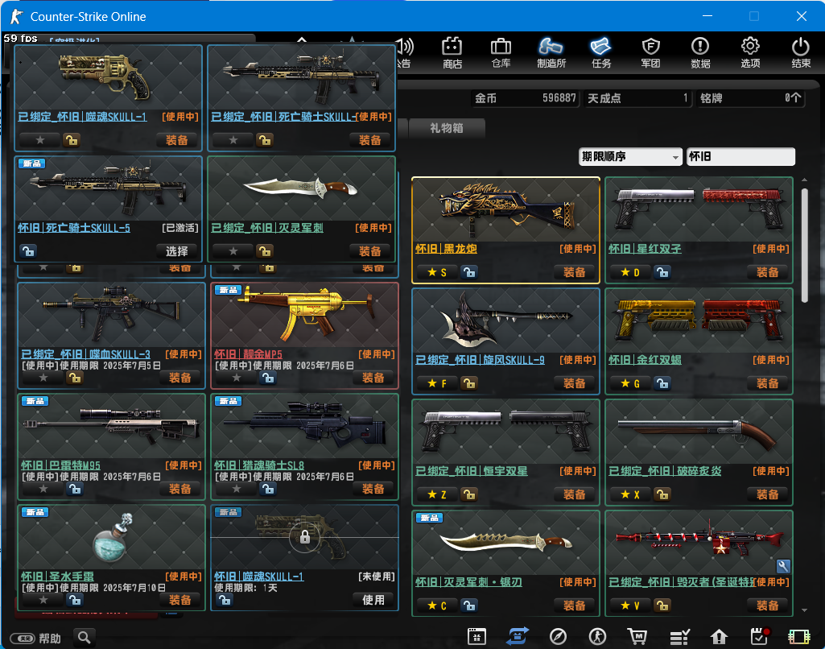Click the ★ V slot on 毁灭者 card
This screenshot has height=649, width=825.
click(x=629, y=606)
